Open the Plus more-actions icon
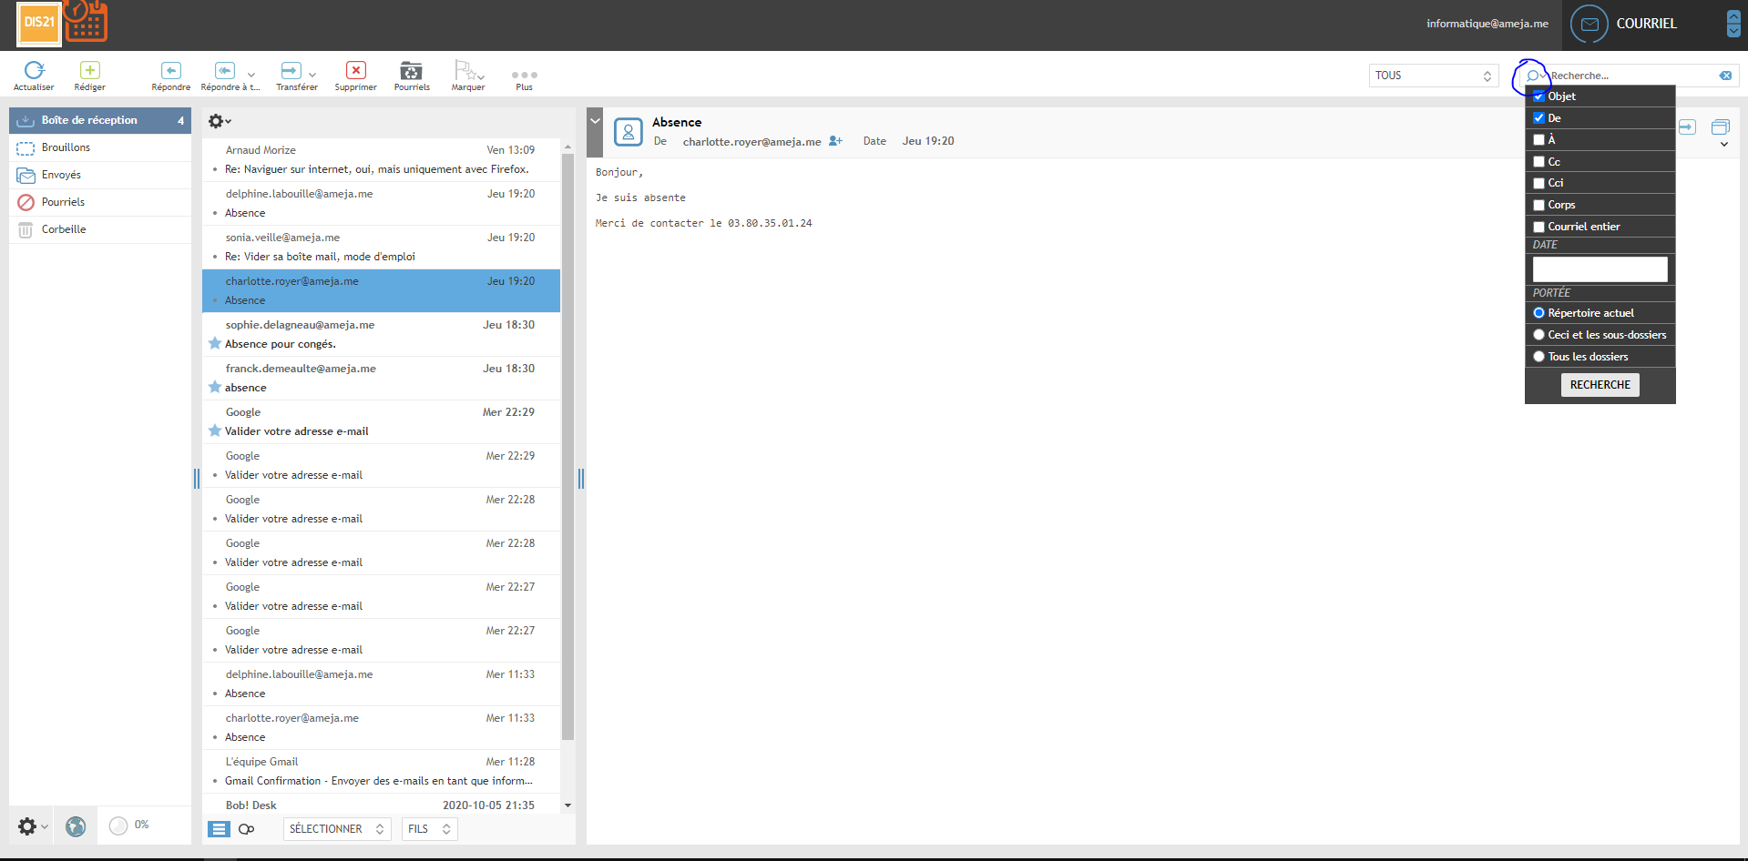Screen dimensions: 1748x861 click(524, 76)
